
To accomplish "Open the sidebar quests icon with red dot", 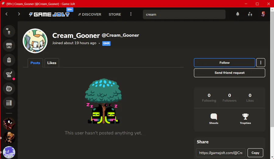I will pyautogui.click(x=9, y=74).
